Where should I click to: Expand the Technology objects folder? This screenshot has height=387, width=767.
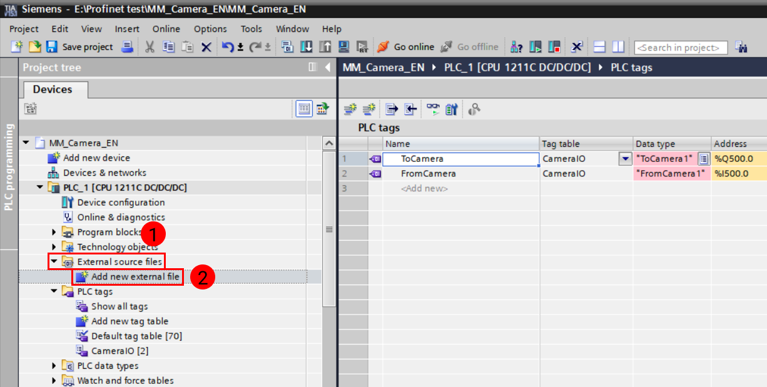click(54, 247)
